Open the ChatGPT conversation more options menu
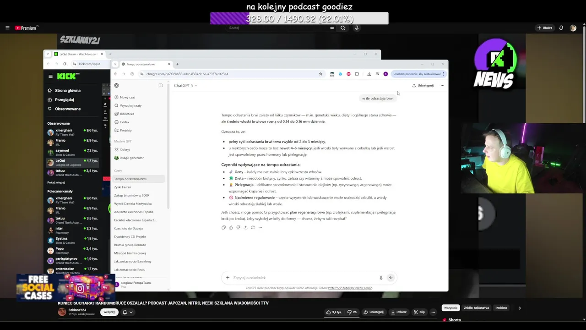586x330 pixels. point(442,85)
